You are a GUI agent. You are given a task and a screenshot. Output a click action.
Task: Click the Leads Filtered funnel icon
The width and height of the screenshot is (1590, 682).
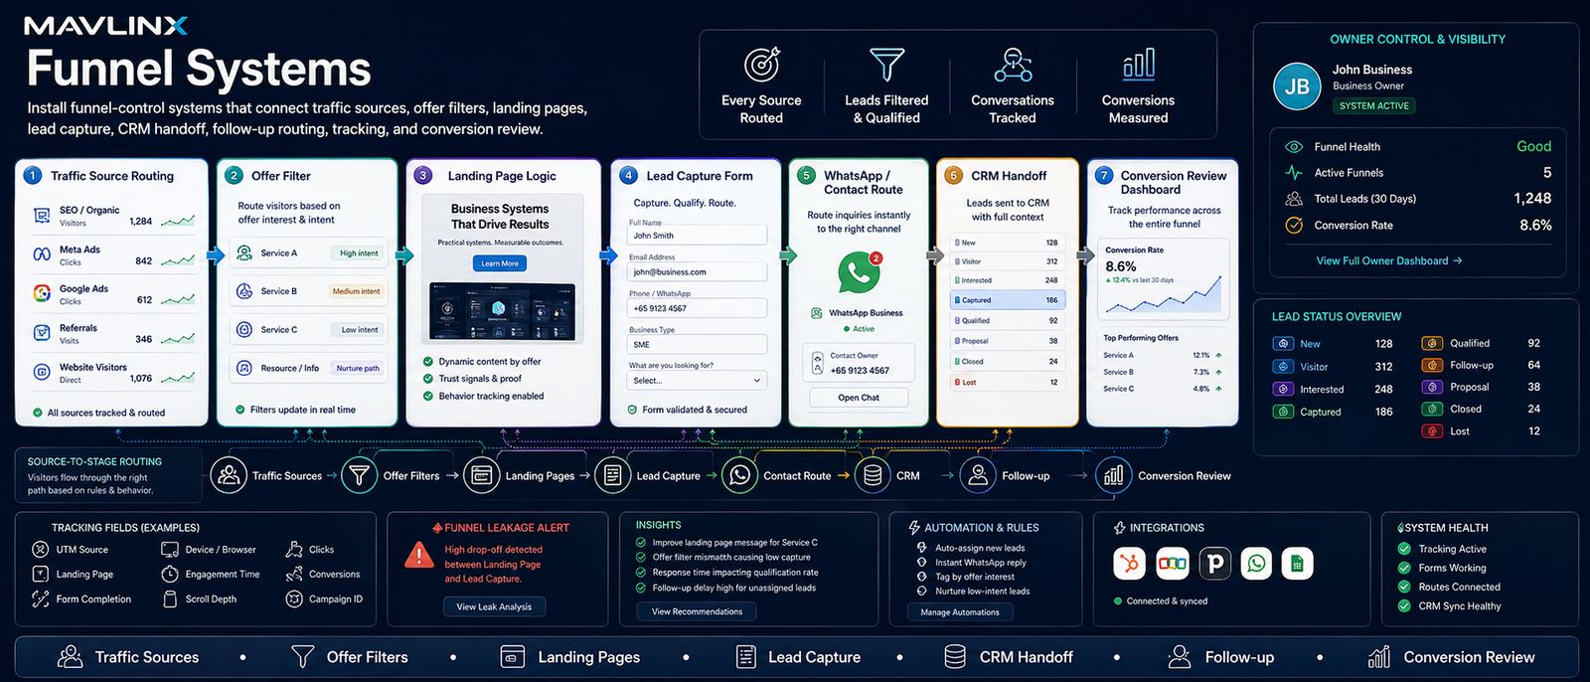[886, 65]
